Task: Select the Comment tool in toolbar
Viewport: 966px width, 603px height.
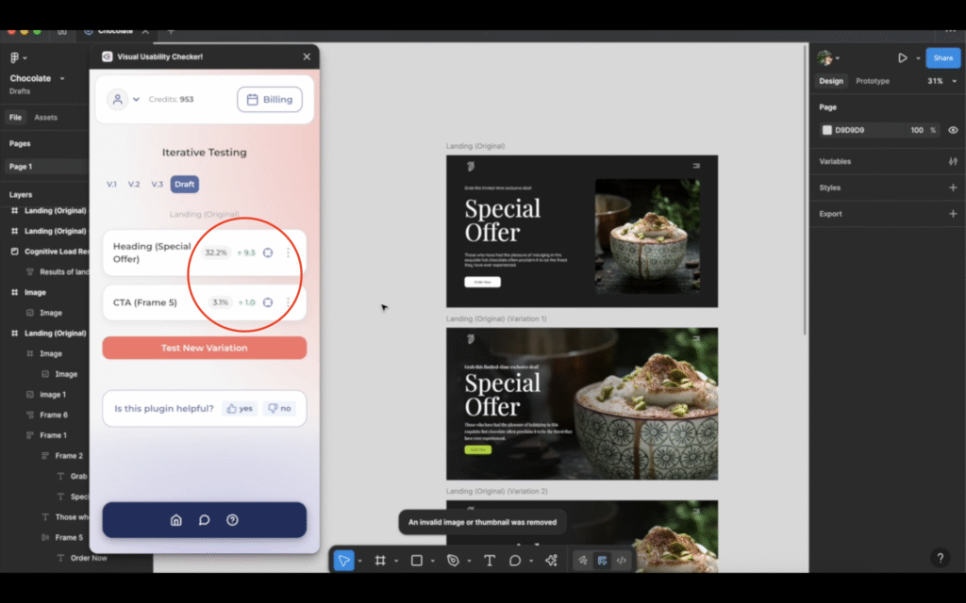Action: coord(515,561)
